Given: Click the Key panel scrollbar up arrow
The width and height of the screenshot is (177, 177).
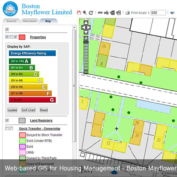Looking at the screenshot, I should [74, 28].
